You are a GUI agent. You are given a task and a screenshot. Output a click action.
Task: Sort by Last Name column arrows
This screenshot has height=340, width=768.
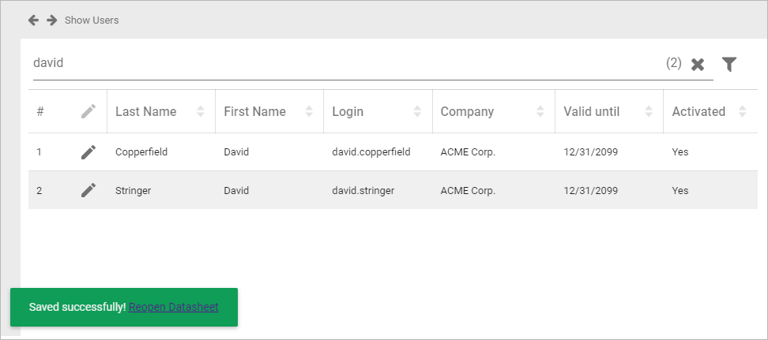[x=201, y=111]
